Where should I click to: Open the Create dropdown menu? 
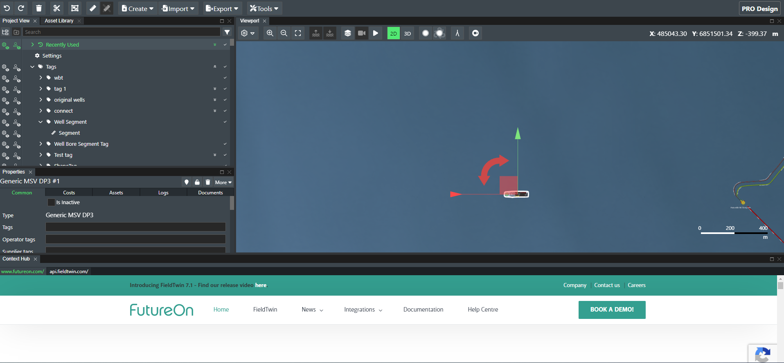(x=137, y=8)
